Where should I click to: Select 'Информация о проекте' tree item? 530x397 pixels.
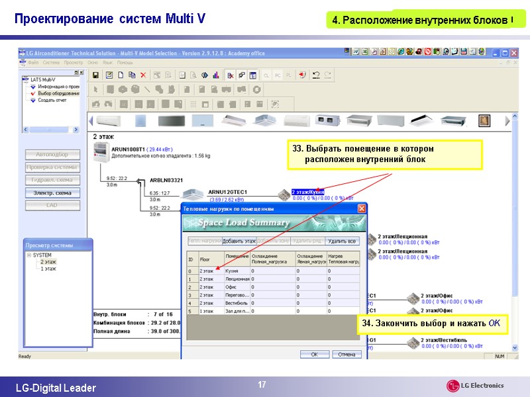(x=58, y=87)
